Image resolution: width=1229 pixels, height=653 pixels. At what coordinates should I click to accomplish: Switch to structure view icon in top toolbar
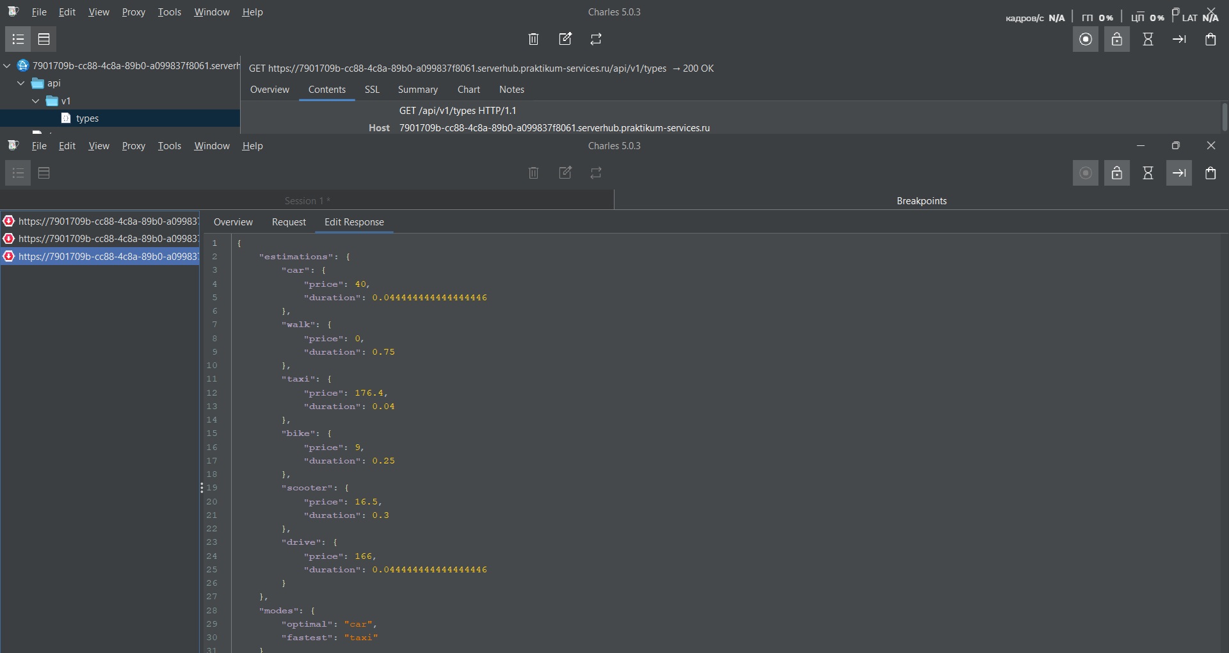18,39
